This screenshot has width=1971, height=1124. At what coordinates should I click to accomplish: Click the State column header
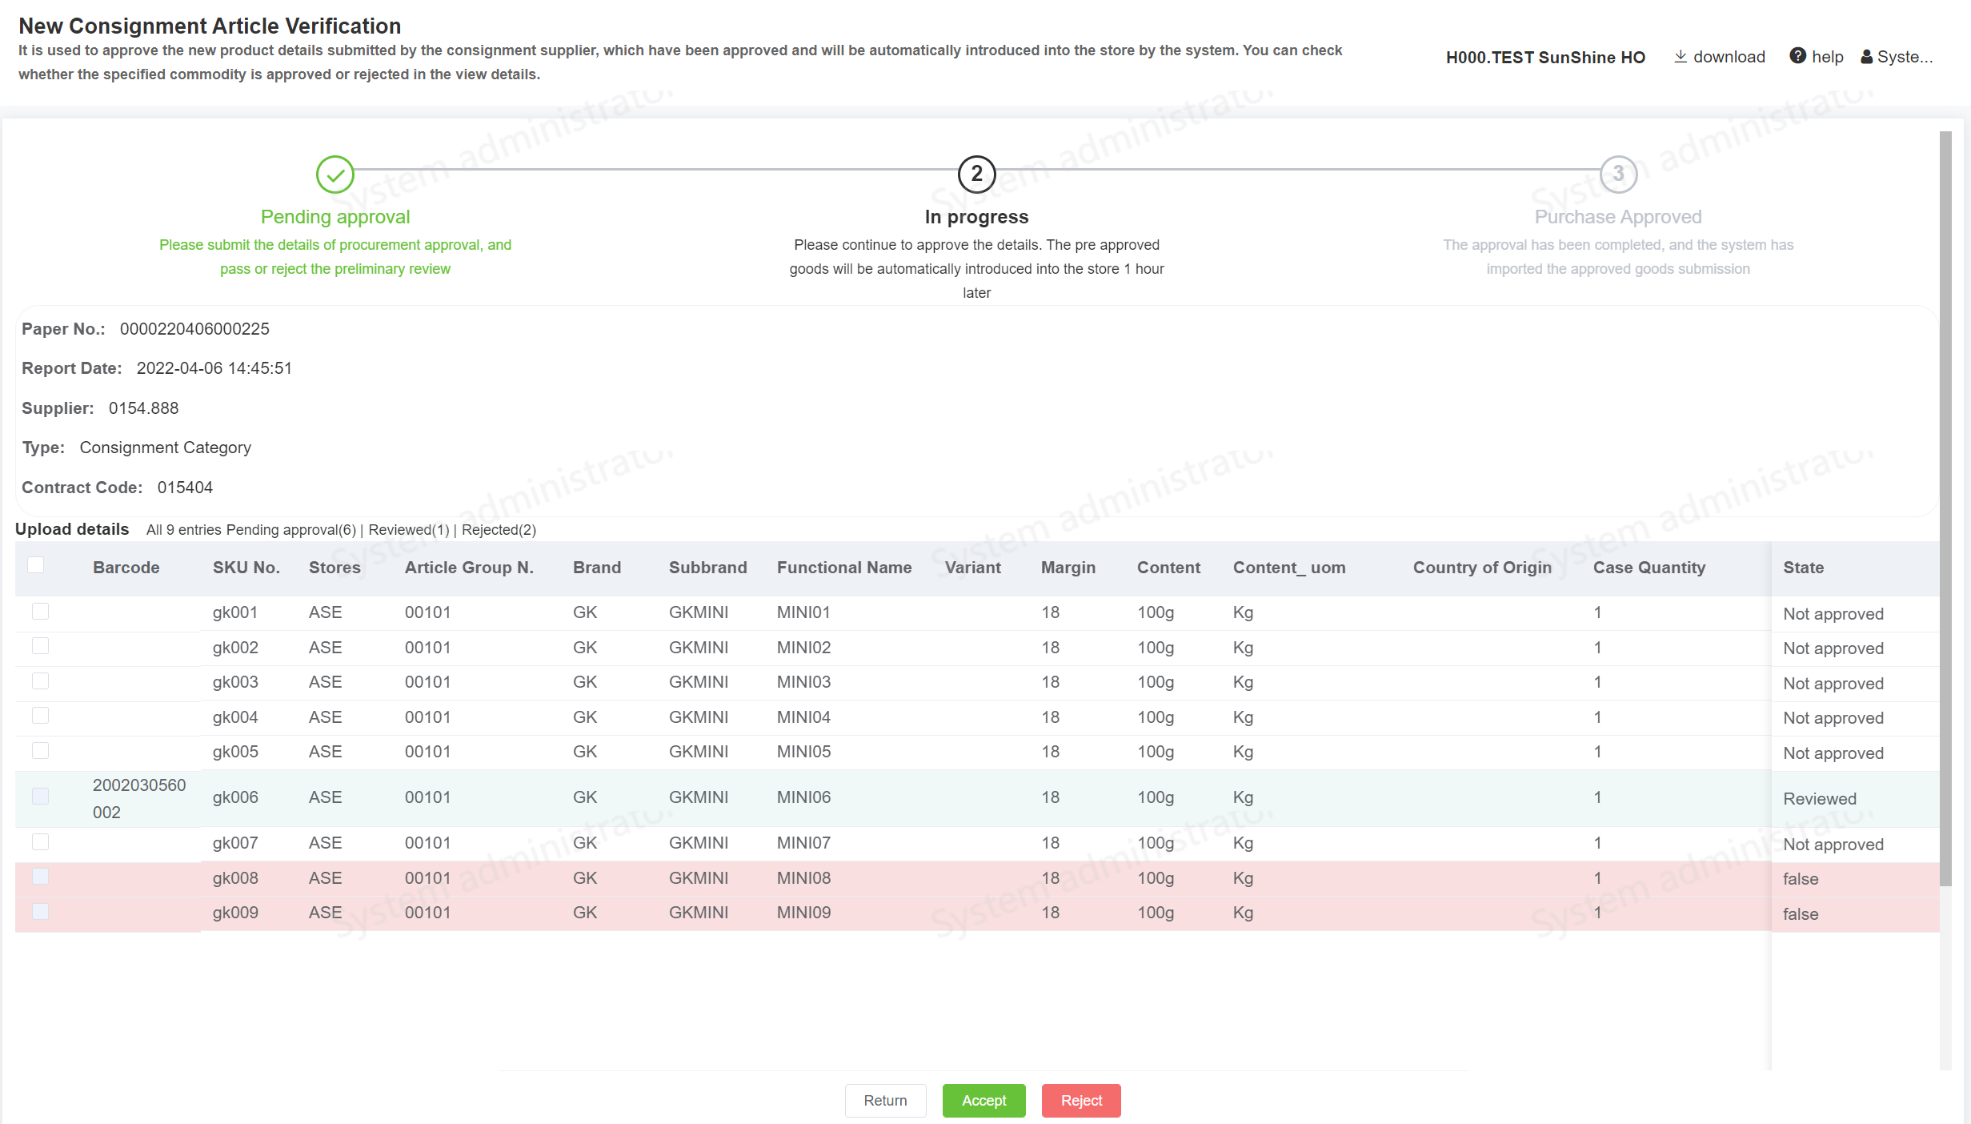pyautogui.click(x=1803, y=568)
